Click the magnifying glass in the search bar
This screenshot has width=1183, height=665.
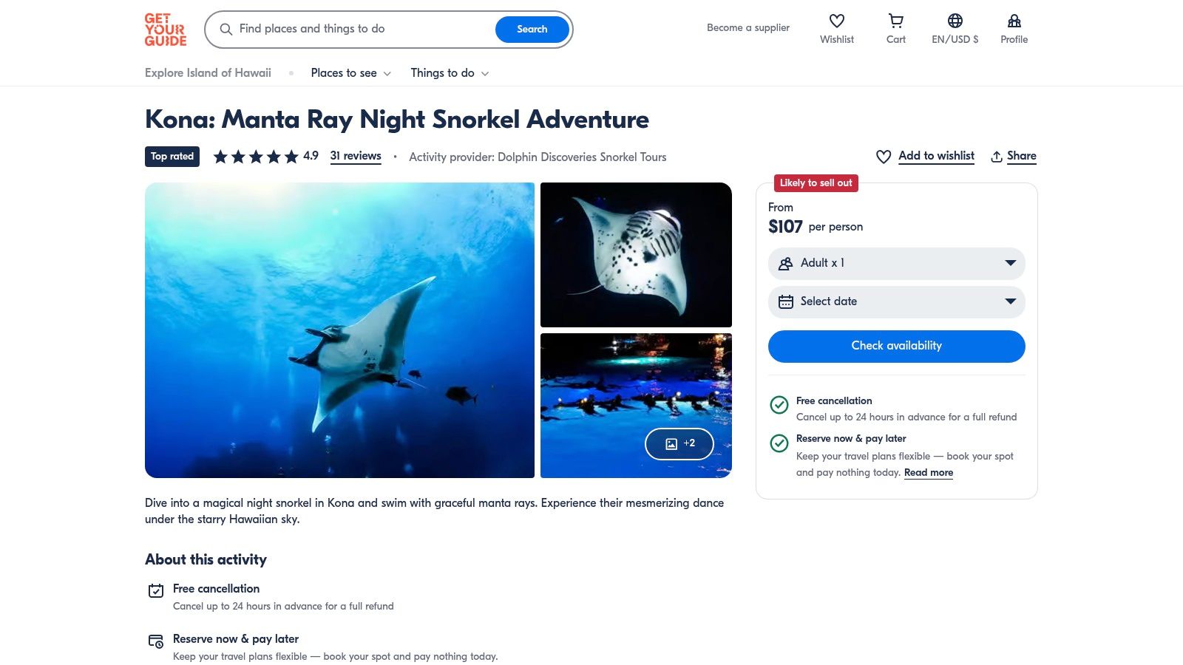(x=226, y=30)
